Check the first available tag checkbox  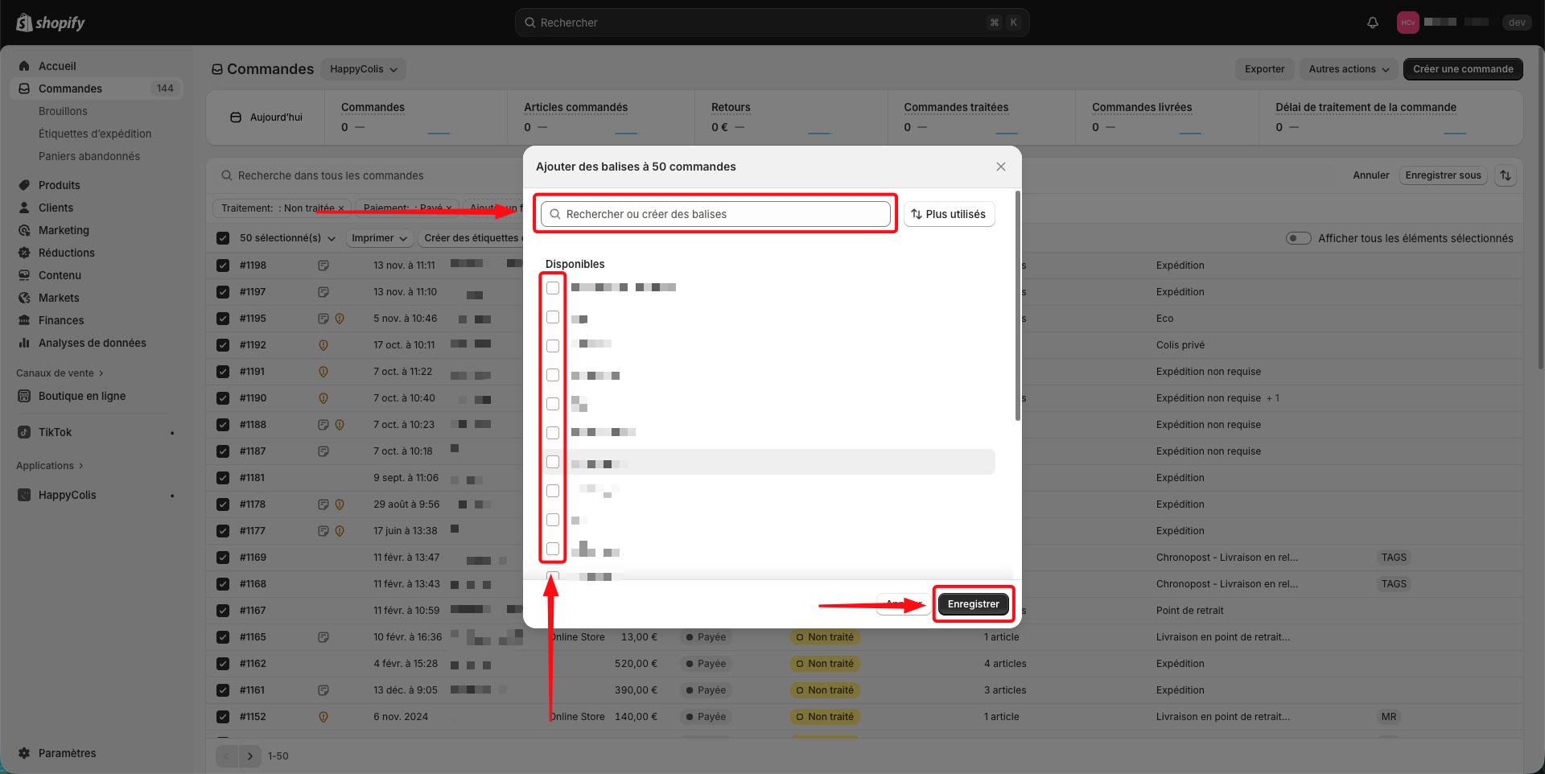553,288
